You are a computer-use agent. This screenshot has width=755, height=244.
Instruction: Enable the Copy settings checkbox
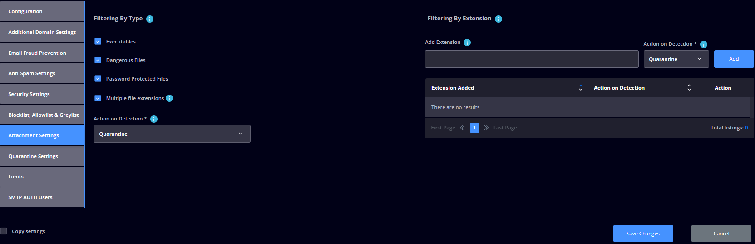tap(4, 231)
